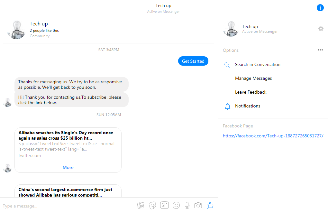The height and width of the screenshot is (213, 328).
Task: Open the Tech-up Facebook page link
Action: pos(273,136)
